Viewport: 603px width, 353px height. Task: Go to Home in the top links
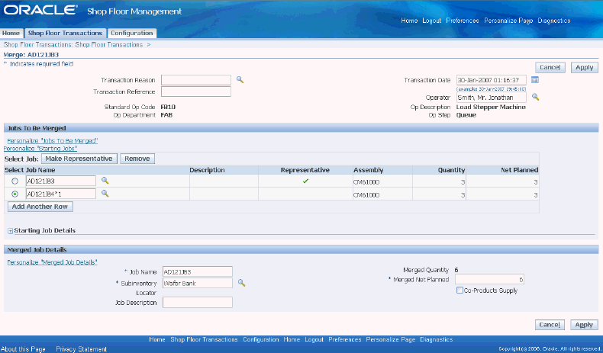(409, 21)
